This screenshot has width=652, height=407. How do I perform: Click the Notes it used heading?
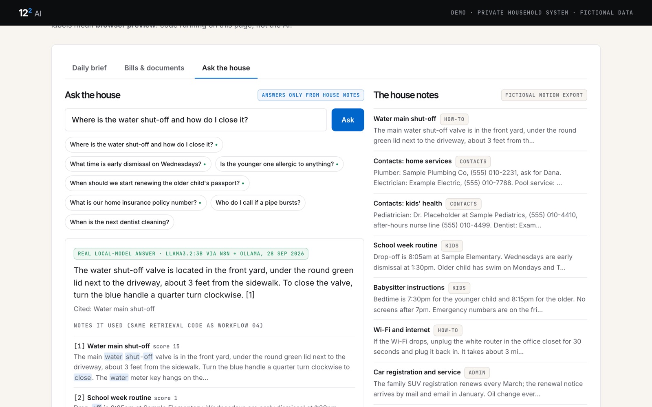coord(168,326)
